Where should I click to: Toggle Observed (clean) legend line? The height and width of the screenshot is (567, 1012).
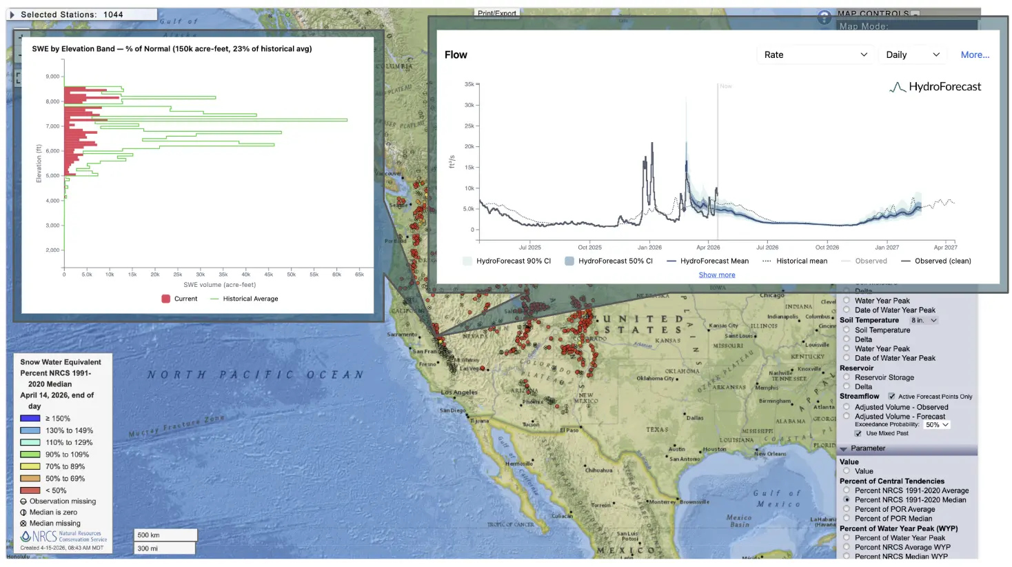(x=905, y=261)
